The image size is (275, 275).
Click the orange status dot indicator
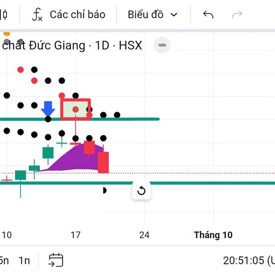coord(7,34)
